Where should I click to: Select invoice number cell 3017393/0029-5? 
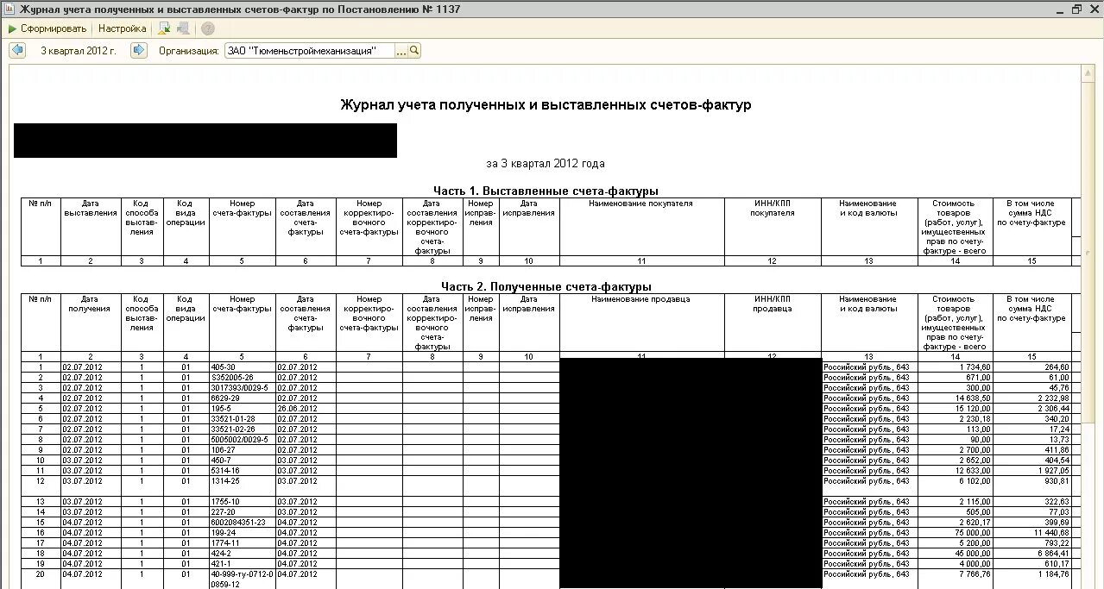243,388
